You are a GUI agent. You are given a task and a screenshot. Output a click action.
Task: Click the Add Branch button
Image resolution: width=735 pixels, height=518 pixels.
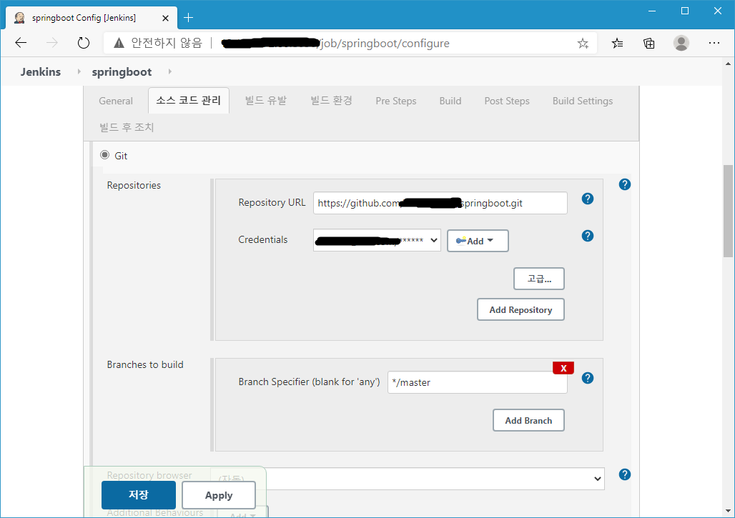click(x=528, y=420)
